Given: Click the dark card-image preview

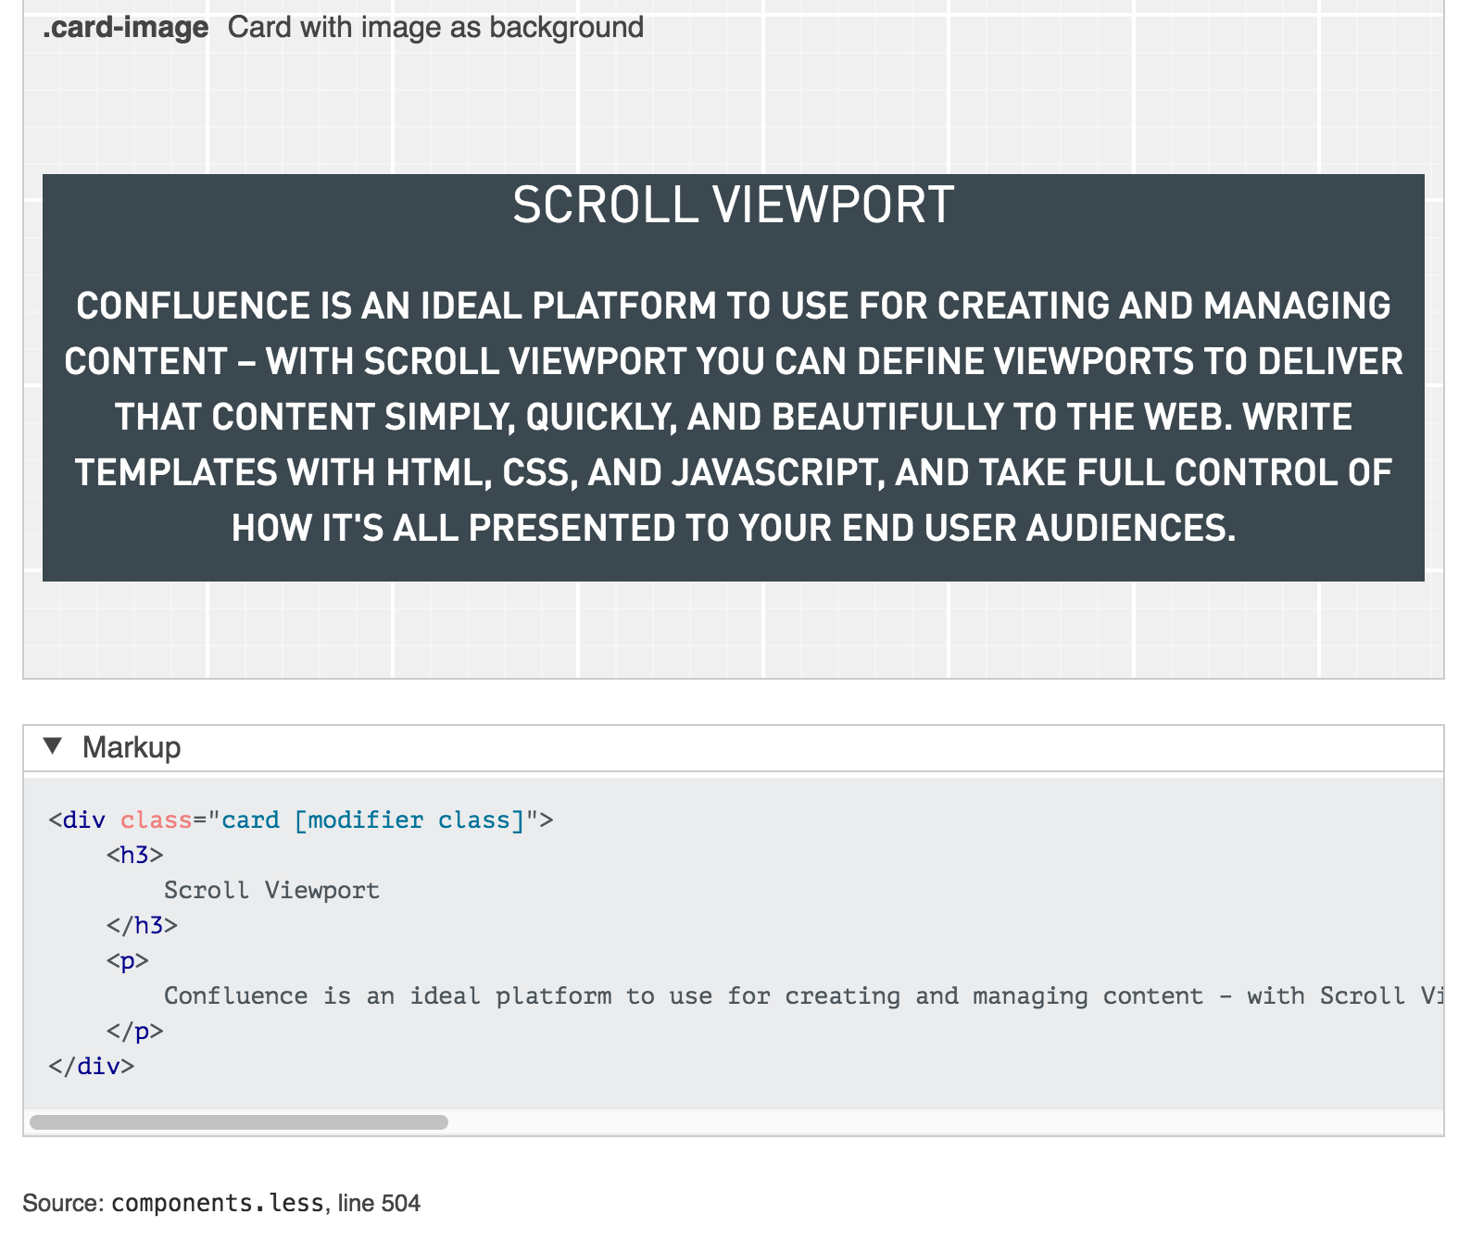Looking at the screenshot, I should click(734, 378).
